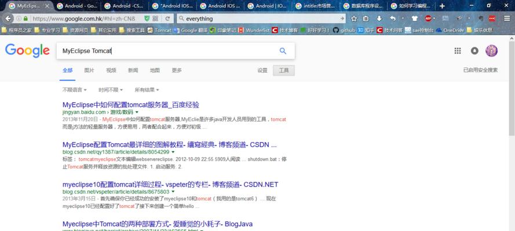Image resolution: width=515 pixels, height=231 pixels.
Task: Open Google notifications bell icon
Action: tap(474, 51)
